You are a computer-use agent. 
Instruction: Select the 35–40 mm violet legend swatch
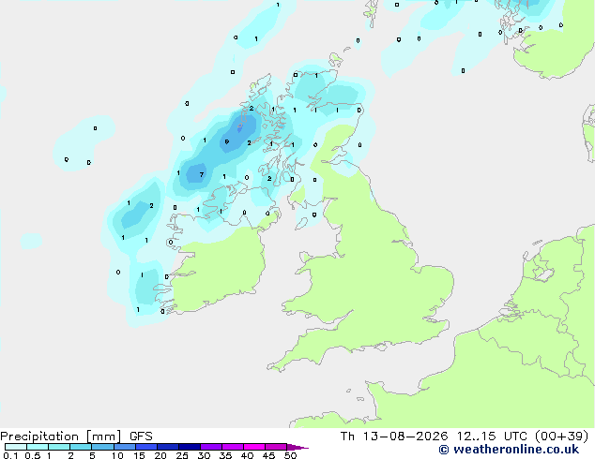[x=232, y=447]
